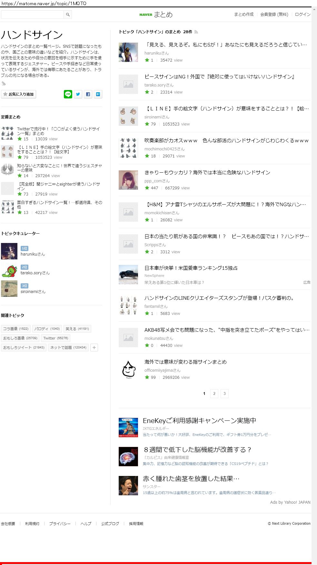Share on Hatena bookmark B! icon
Screen dimensions: 317x565
coord(98,94)
